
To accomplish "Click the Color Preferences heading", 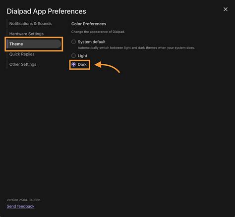I will pyautogui.click(x=89, y=24).
